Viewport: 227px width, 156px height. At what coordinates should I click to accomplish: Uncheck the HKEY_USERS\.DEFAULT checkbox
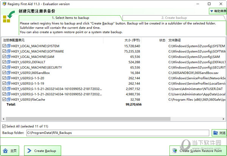[4, 62]
